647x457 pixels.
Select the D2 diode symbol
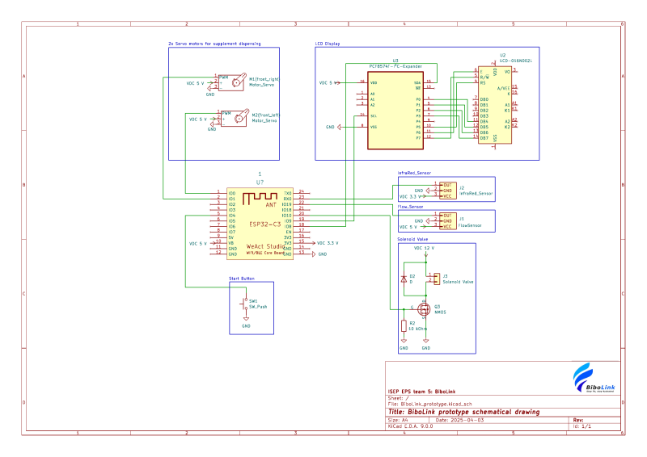coord(404,279)
